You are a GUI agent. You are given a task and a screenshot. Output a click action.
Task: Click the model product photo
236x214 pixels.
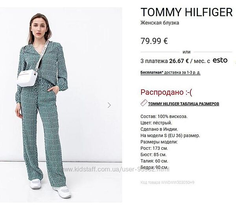click(x=61, y=105)
